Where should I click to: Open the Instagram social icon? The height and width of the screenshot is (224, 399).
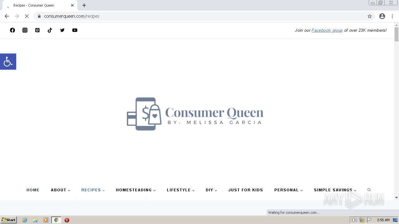tap(25, 30)
